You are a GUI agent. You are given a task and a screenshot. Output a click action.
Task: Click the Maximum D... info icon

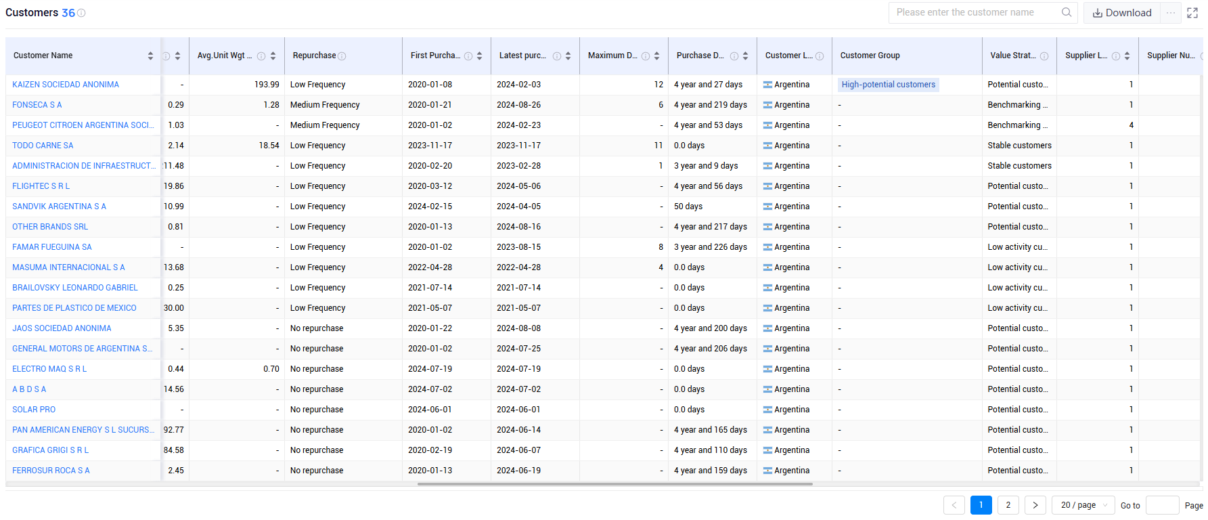tap(646, 56)
